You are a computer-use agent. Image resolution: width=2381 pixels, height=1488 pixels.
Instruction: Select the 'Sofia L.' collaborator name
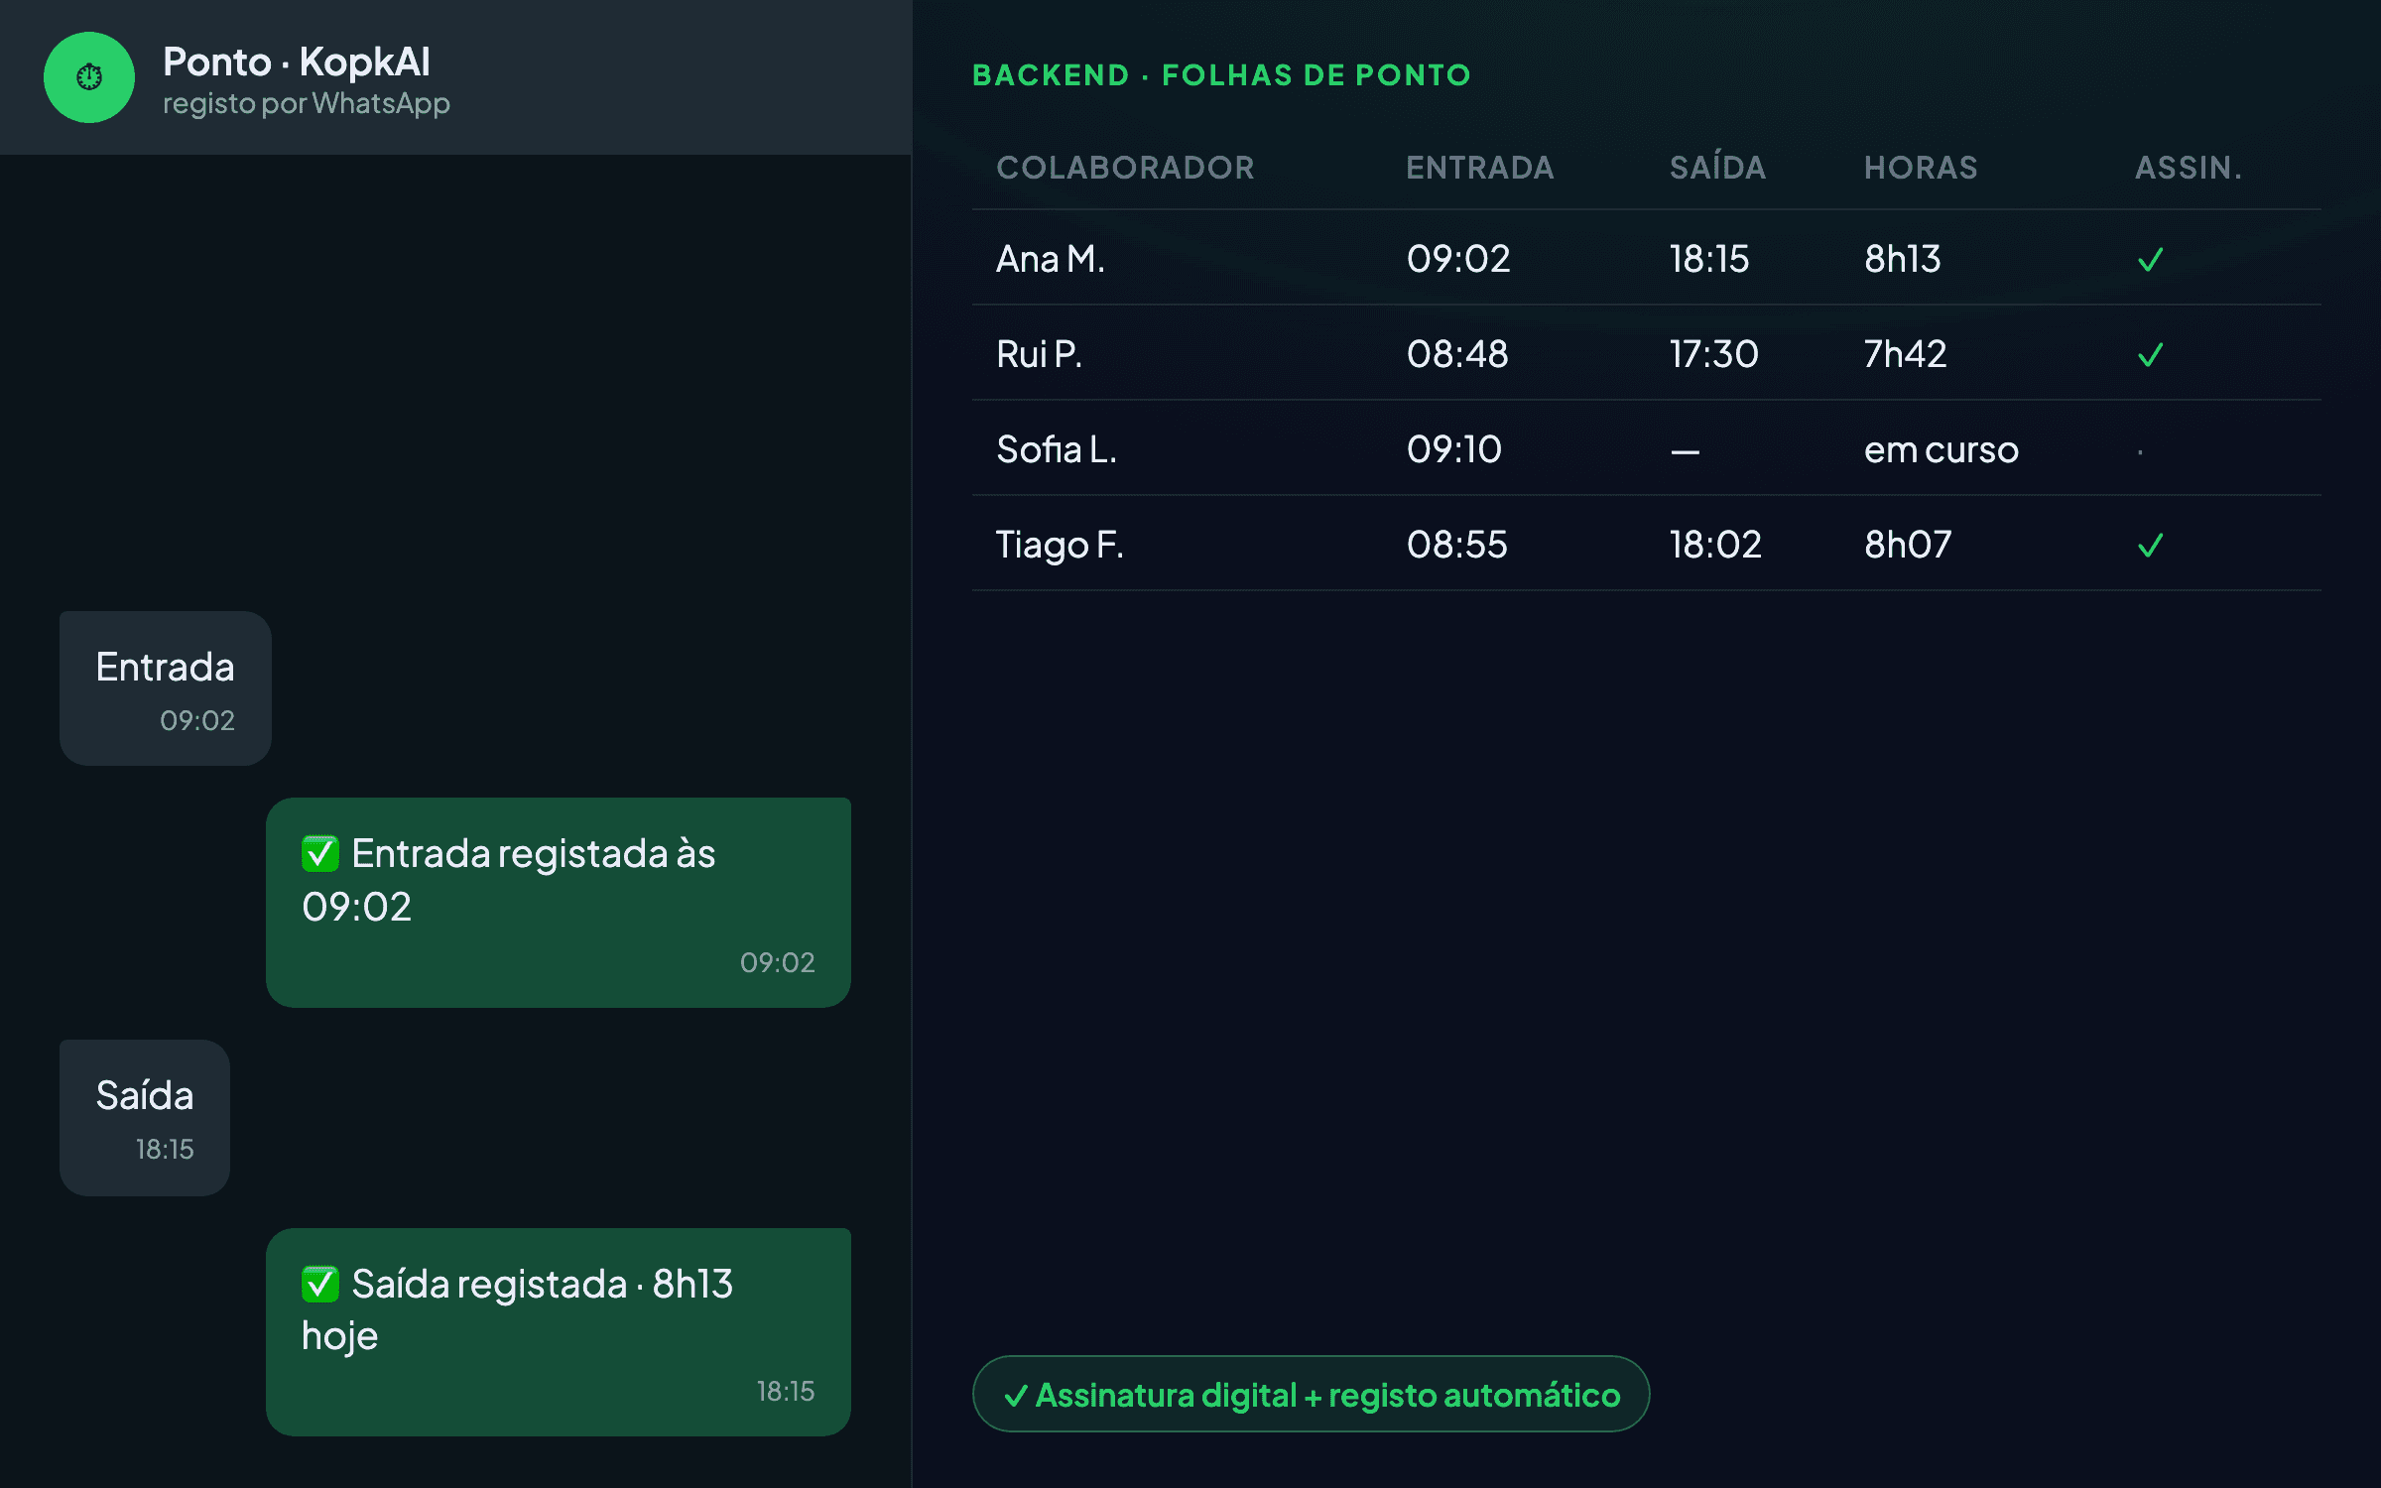click(1057, 449)
